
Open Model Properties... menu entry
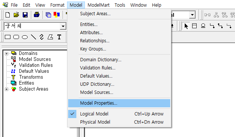[x=119, y=103]
